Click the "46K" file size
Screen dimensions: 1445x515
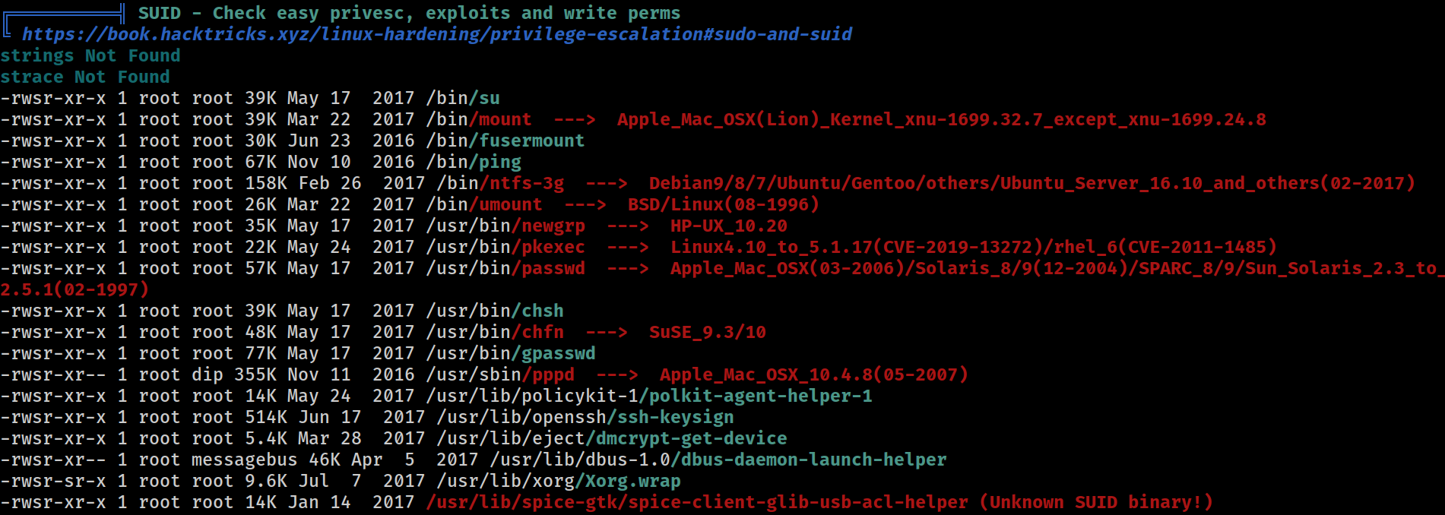[x=325, y=460]
